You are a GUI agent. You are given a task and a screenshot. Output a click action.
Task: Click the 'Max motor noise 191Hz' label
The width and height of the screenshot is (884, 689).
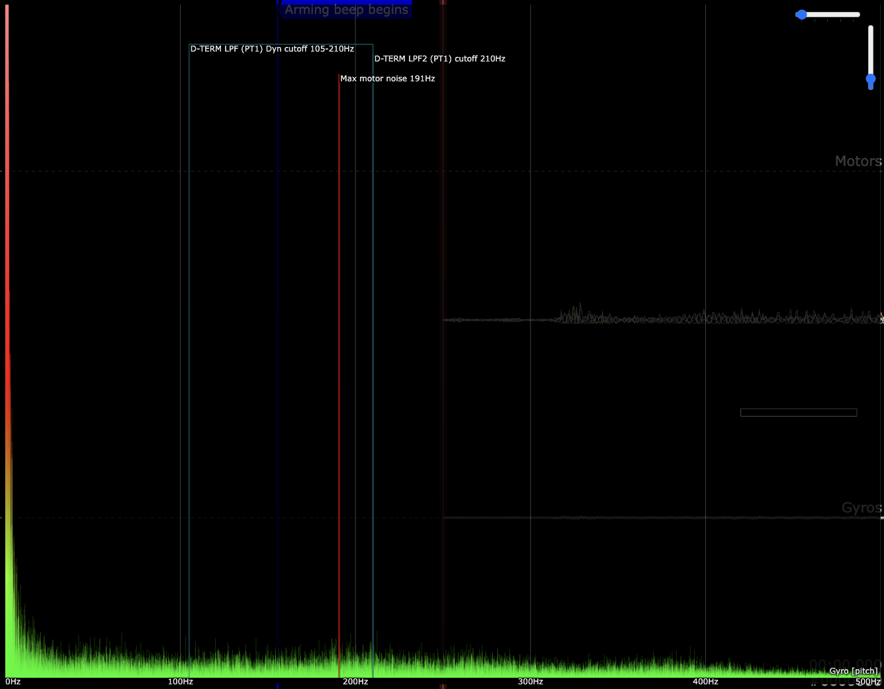[387, 79]
